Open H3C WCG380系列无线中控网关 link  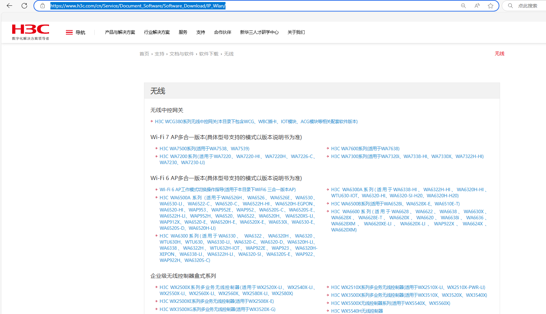pos(256,121)
